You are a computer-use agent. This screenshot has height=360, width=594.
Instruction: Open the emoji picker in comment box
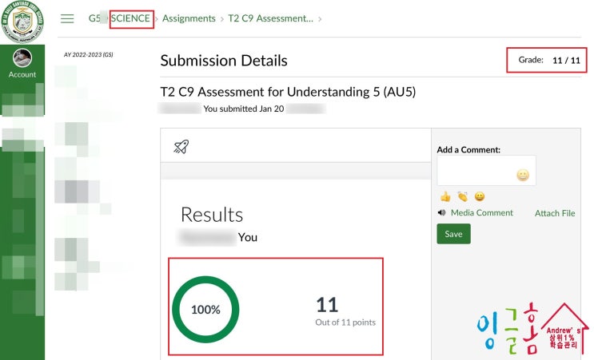tap(523, 175)
